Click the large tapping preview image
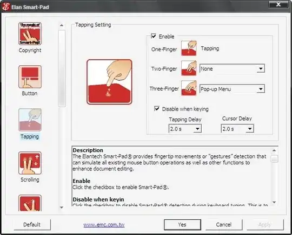 coord(109,82)
